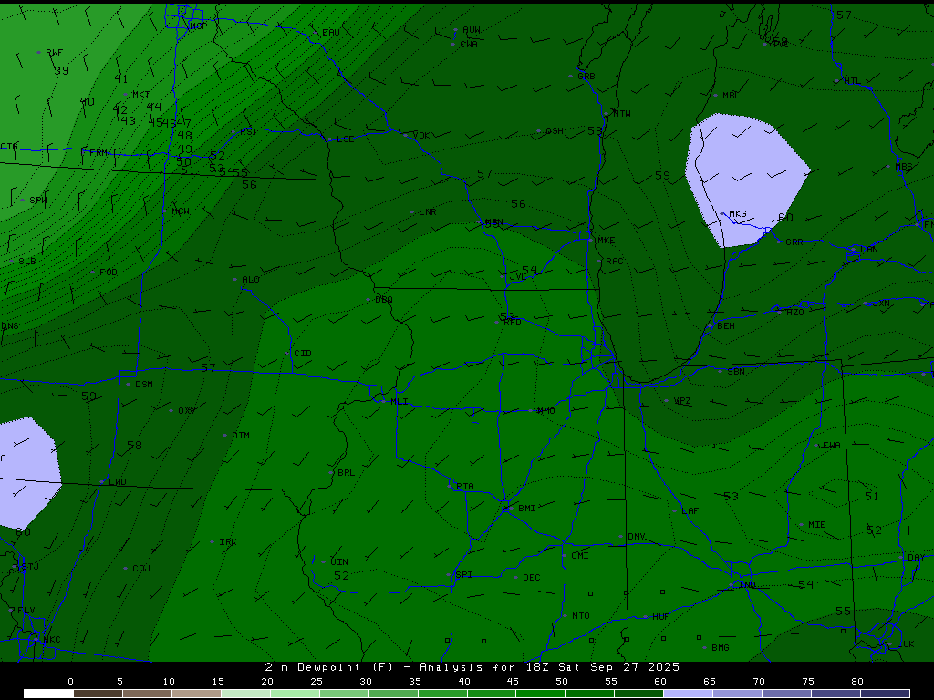Click the RAC station label
The width and height of the screenshot is (934, 700).
614,262
